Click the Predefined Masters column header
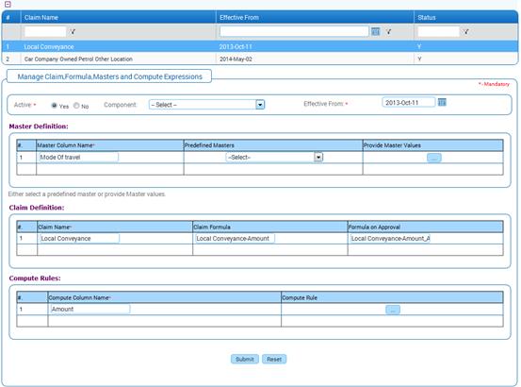This screenshot has width=521, height=387. (x=273, y=145)
